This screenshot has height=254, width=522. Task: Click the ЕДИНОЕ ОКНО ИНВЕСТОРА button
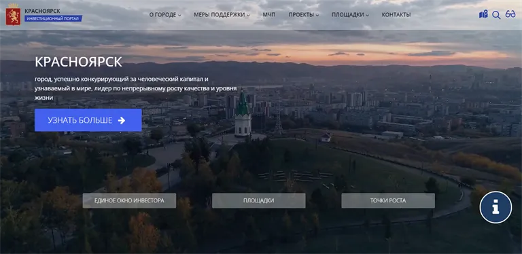tap(129, 200)
